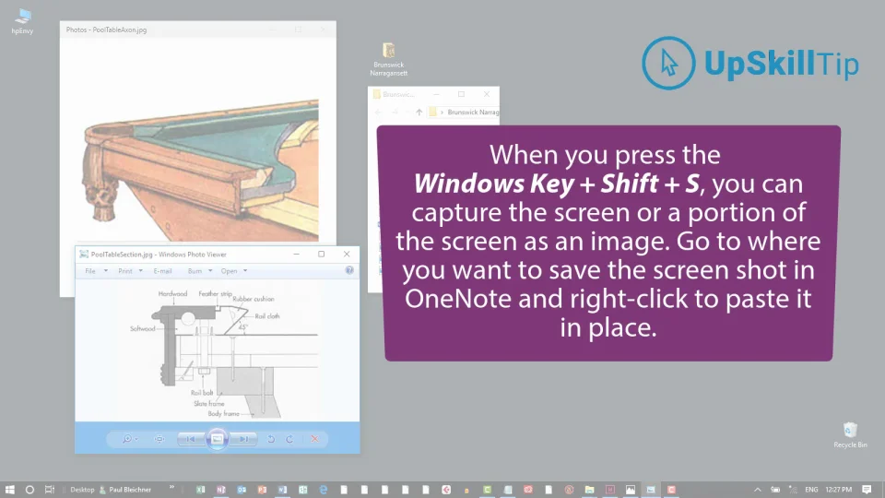Open File Explorer from the taskbar
This screenshot has height=498, width=885.
(589, 490)
